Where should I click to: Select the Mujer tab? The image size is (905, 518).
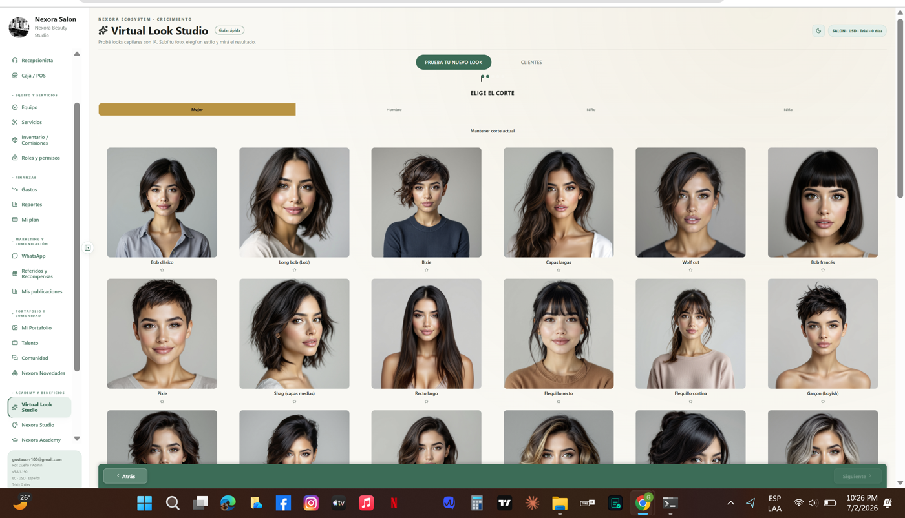[x=197, y=110]
